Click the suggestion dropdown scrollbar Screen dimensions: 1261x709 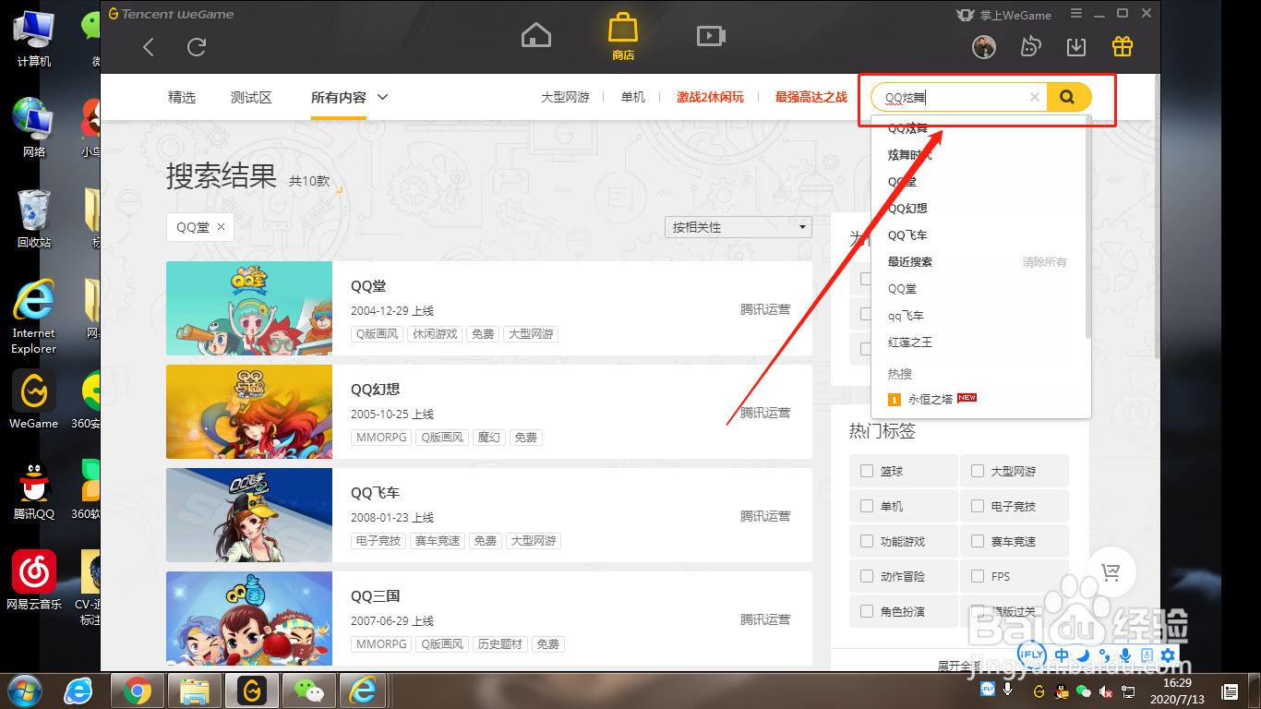[1088, 226]
